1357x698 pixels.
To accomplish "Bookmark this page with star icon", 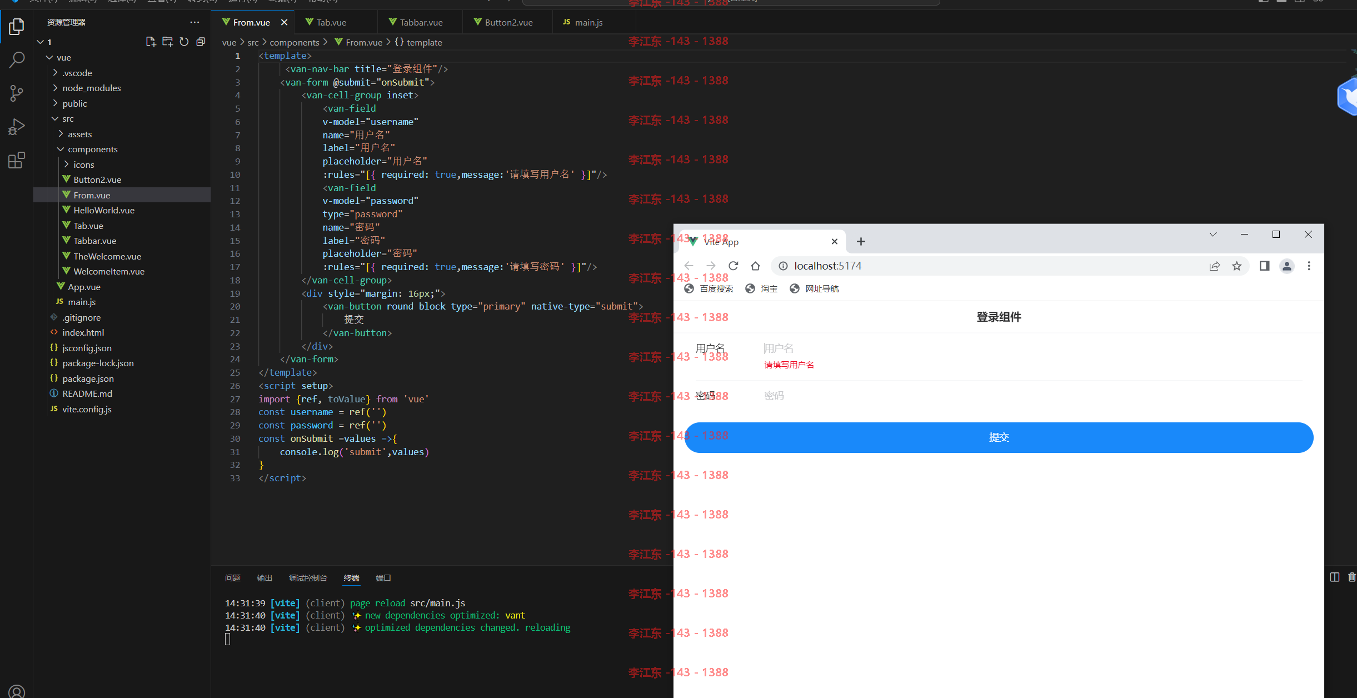I will tap(1236, 266).
